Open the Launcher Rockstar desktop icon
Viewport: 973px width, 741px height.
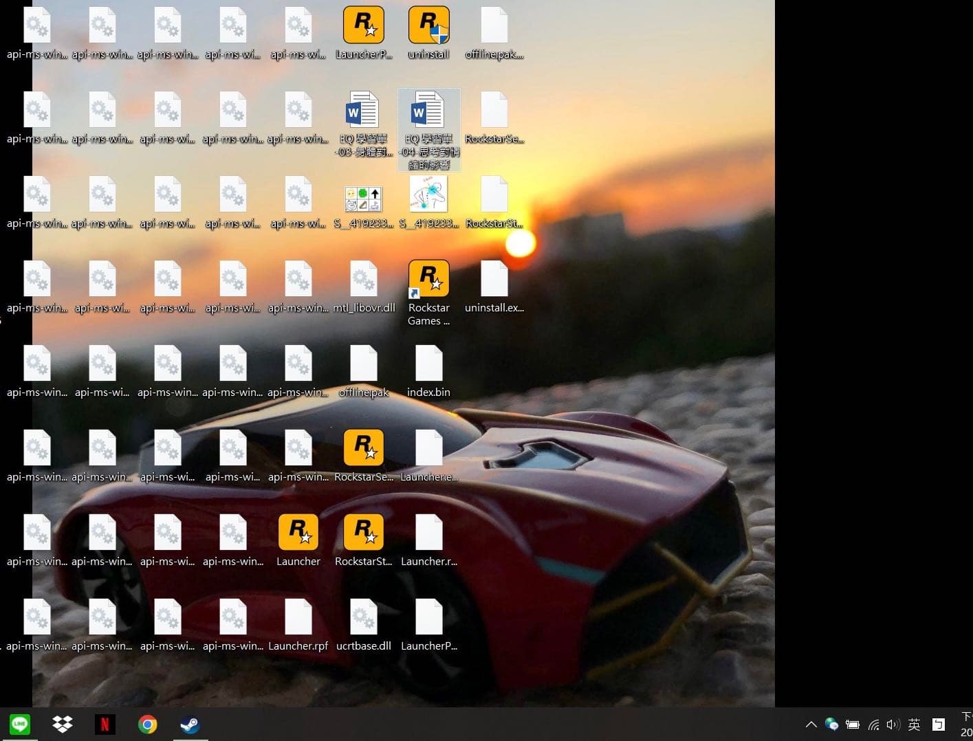(x=298, y=533)
